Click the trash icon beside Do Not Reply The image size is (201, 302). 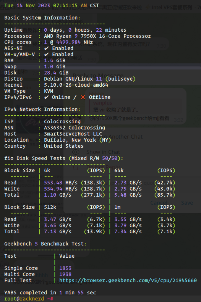(76, 167)
